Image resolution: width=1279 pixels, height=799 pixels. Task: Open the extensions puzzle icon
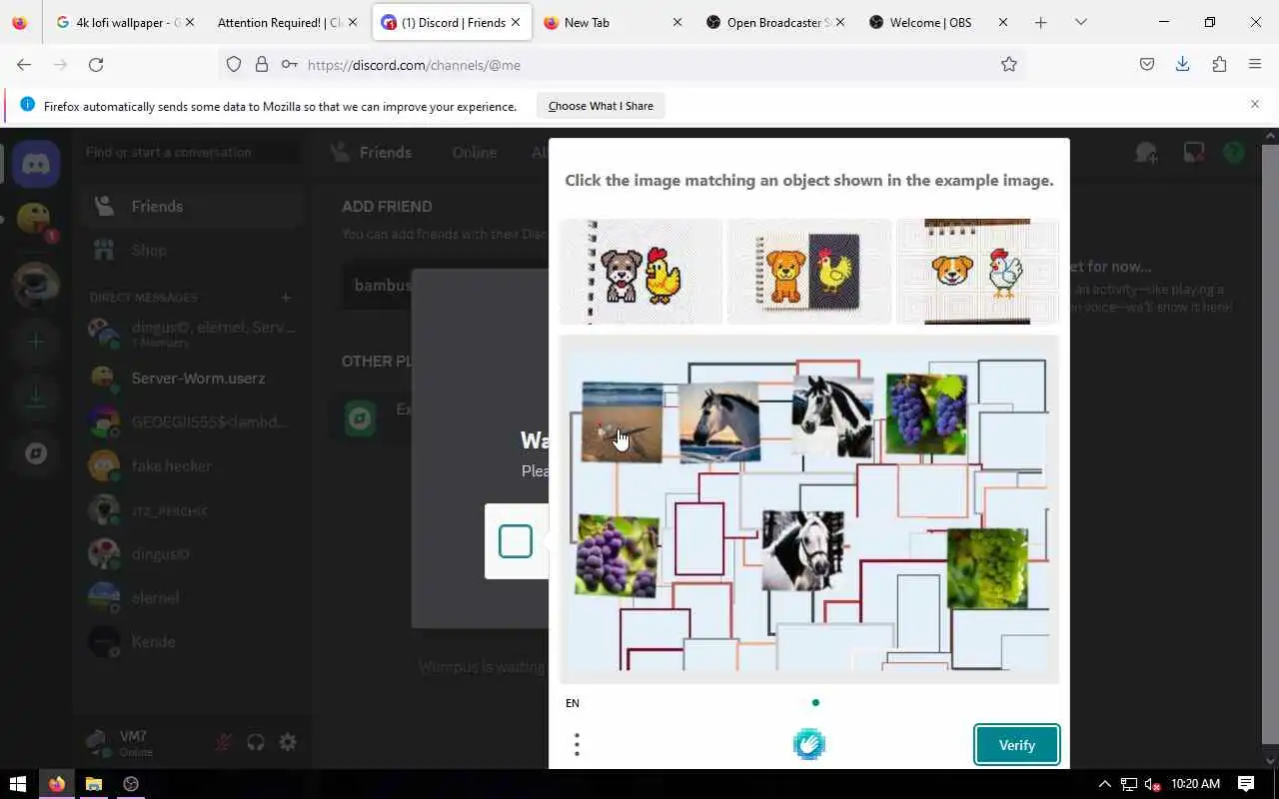click(x=1219, y=64)
